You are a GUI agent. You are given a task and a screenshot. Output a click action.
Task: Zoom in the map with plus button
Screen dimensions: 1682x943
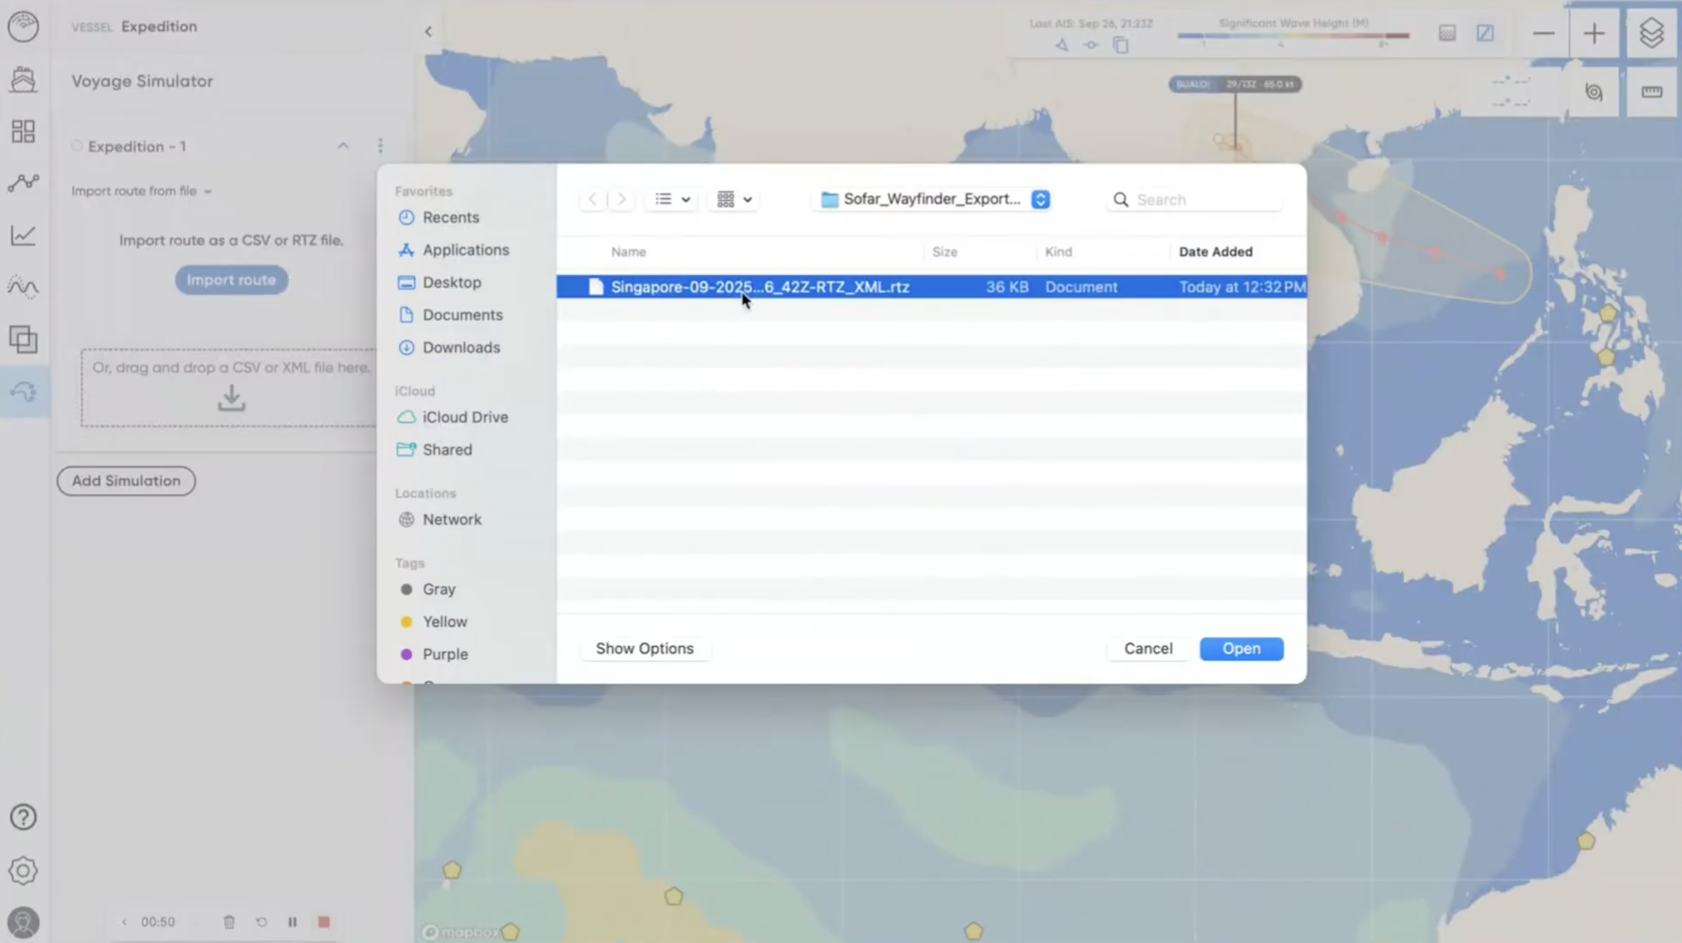point(1594,33)
